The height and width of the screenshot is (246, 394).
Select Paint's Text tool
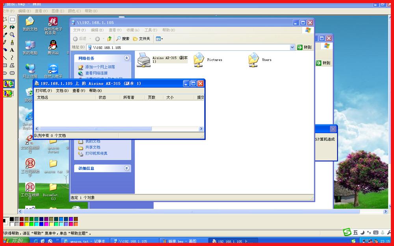coord(11,50)
